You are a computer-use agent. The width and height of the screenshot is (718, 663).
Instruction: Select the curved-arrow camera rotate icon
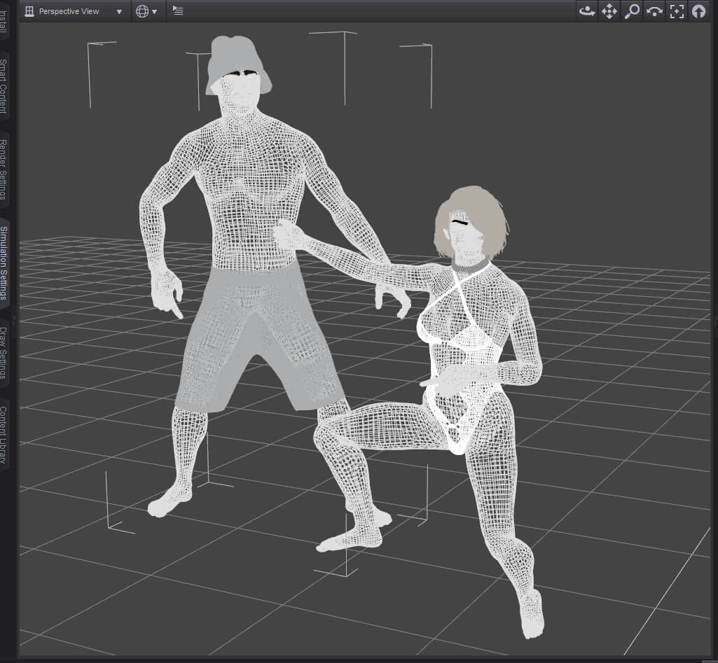coord(654,11)
